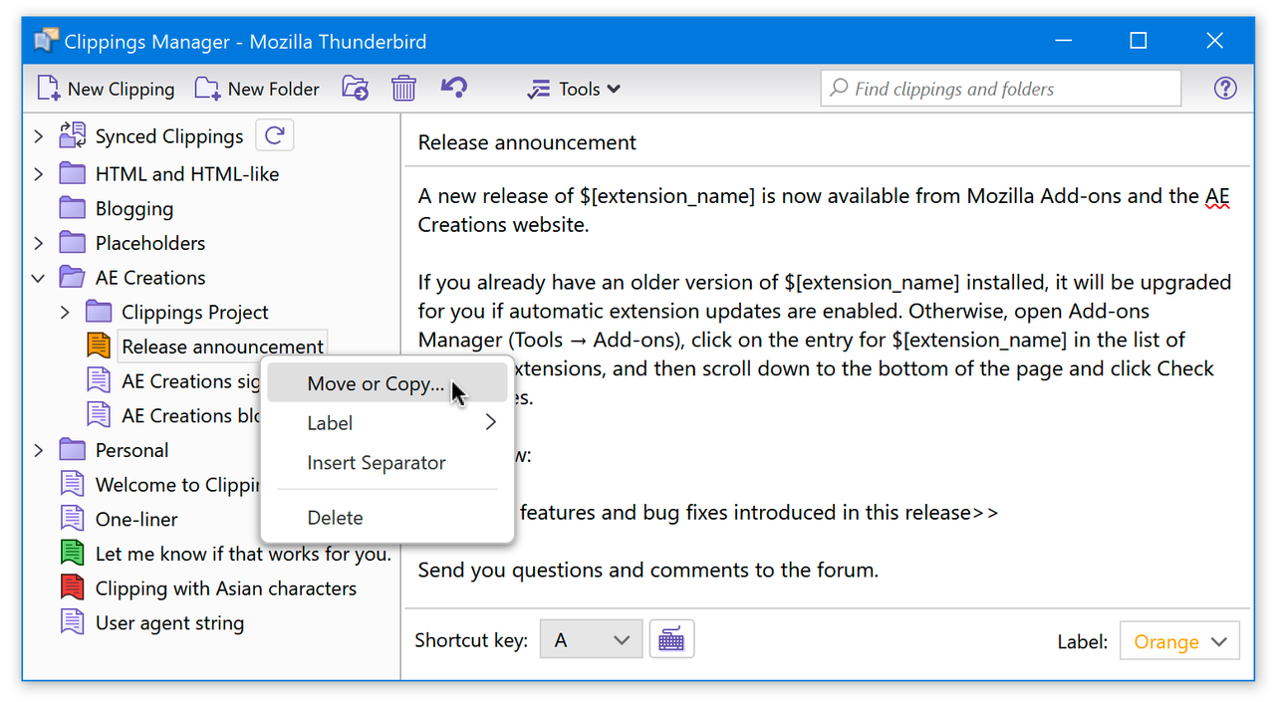Choose Move or Copy from context menu
The image size is (1275, 702).
click(387, 384)
